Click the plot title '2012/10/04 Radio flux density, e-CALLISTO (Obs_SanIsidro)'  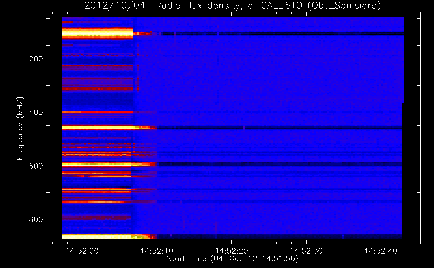(x=233, y=5)
